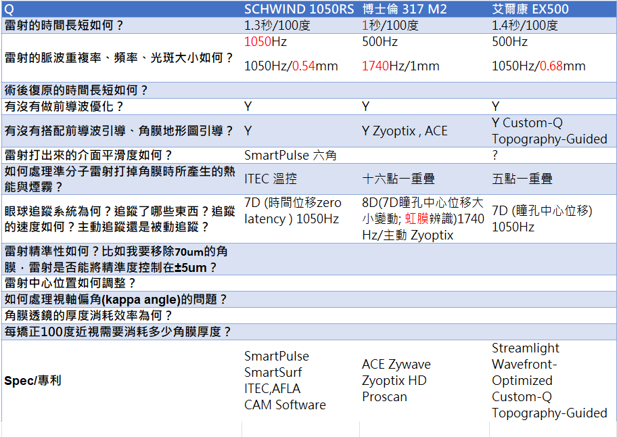Image resolution: width=617 pixels, height=437 pixels.
Task: Click question '角膜透鏡的厚度消耗效率為何？'
Action: pyautogui.click(x=89, y=315)
